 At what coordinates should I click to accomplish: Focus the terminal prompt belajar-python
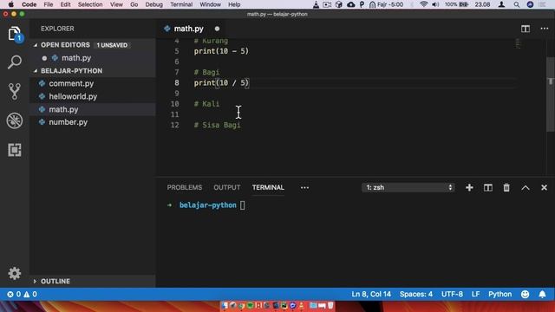[208, 205]
